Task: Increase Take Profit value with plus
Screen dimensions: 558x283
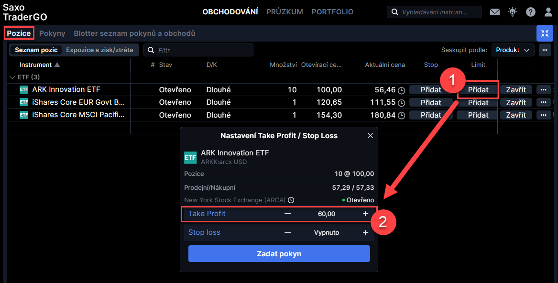Action: pos(365,214)
